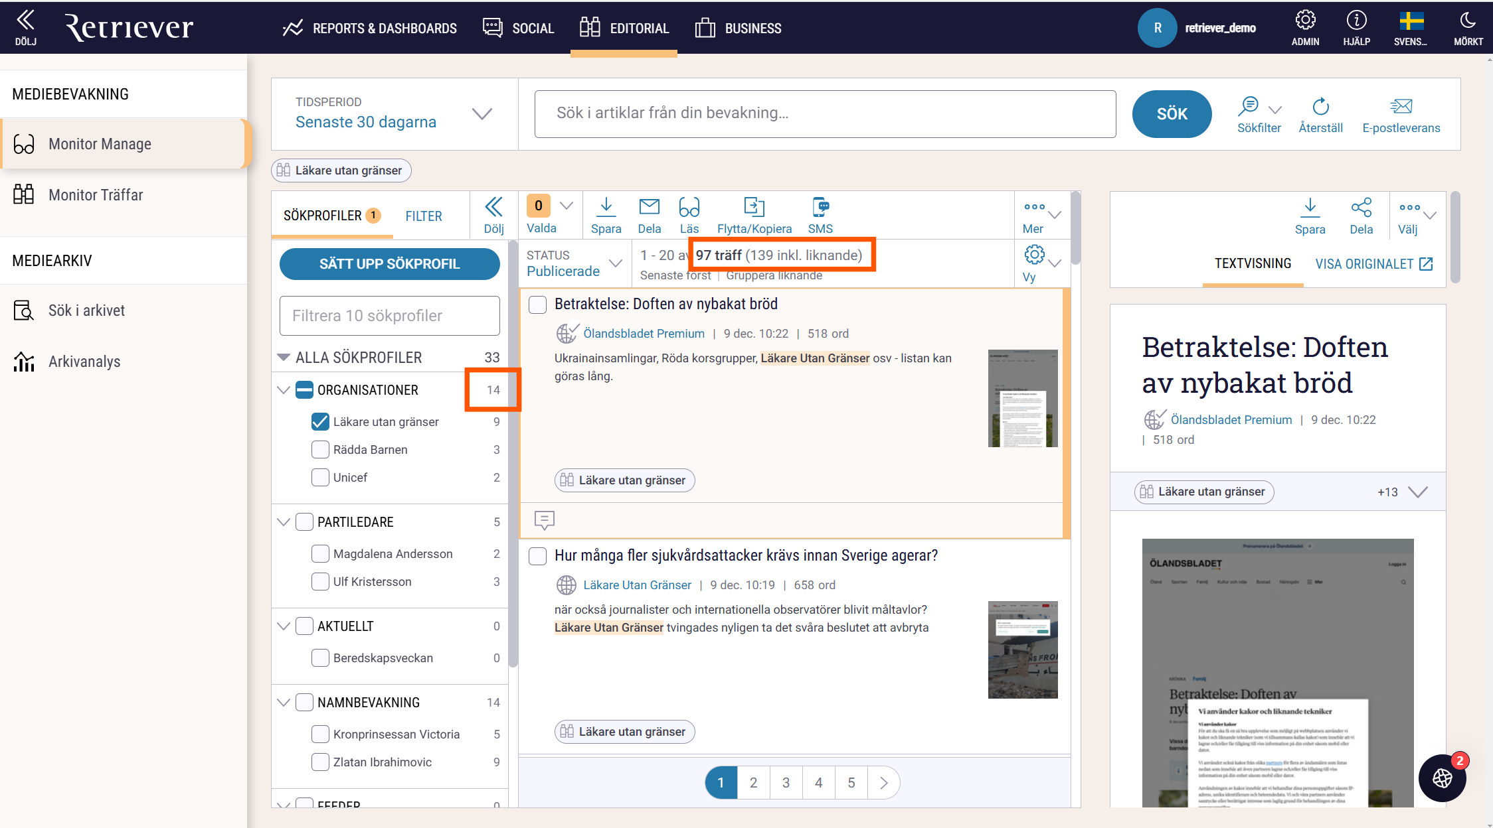This screenshot has height=828, width=1493.
Task: Open comment icon under the first article
Action: (544, 520)
